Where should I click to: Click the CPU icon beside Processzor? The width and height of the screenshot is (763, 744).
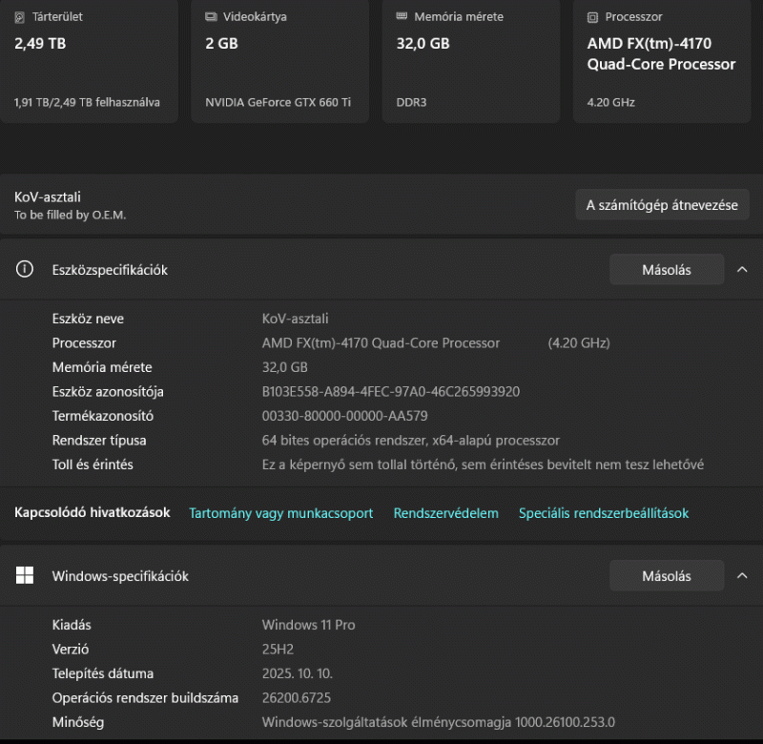coord(592,17)
